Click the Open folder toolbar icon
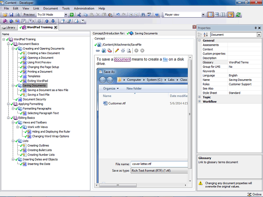 point(5,15)
